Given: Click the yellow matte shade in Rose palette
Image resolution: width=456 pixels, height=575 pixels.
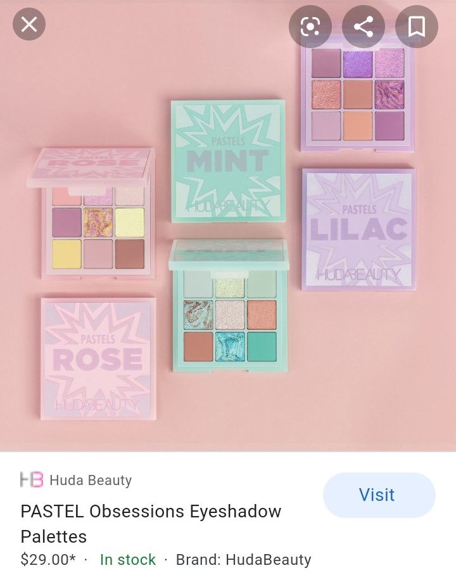Looking at the screenshot, I should coord(66,254).
